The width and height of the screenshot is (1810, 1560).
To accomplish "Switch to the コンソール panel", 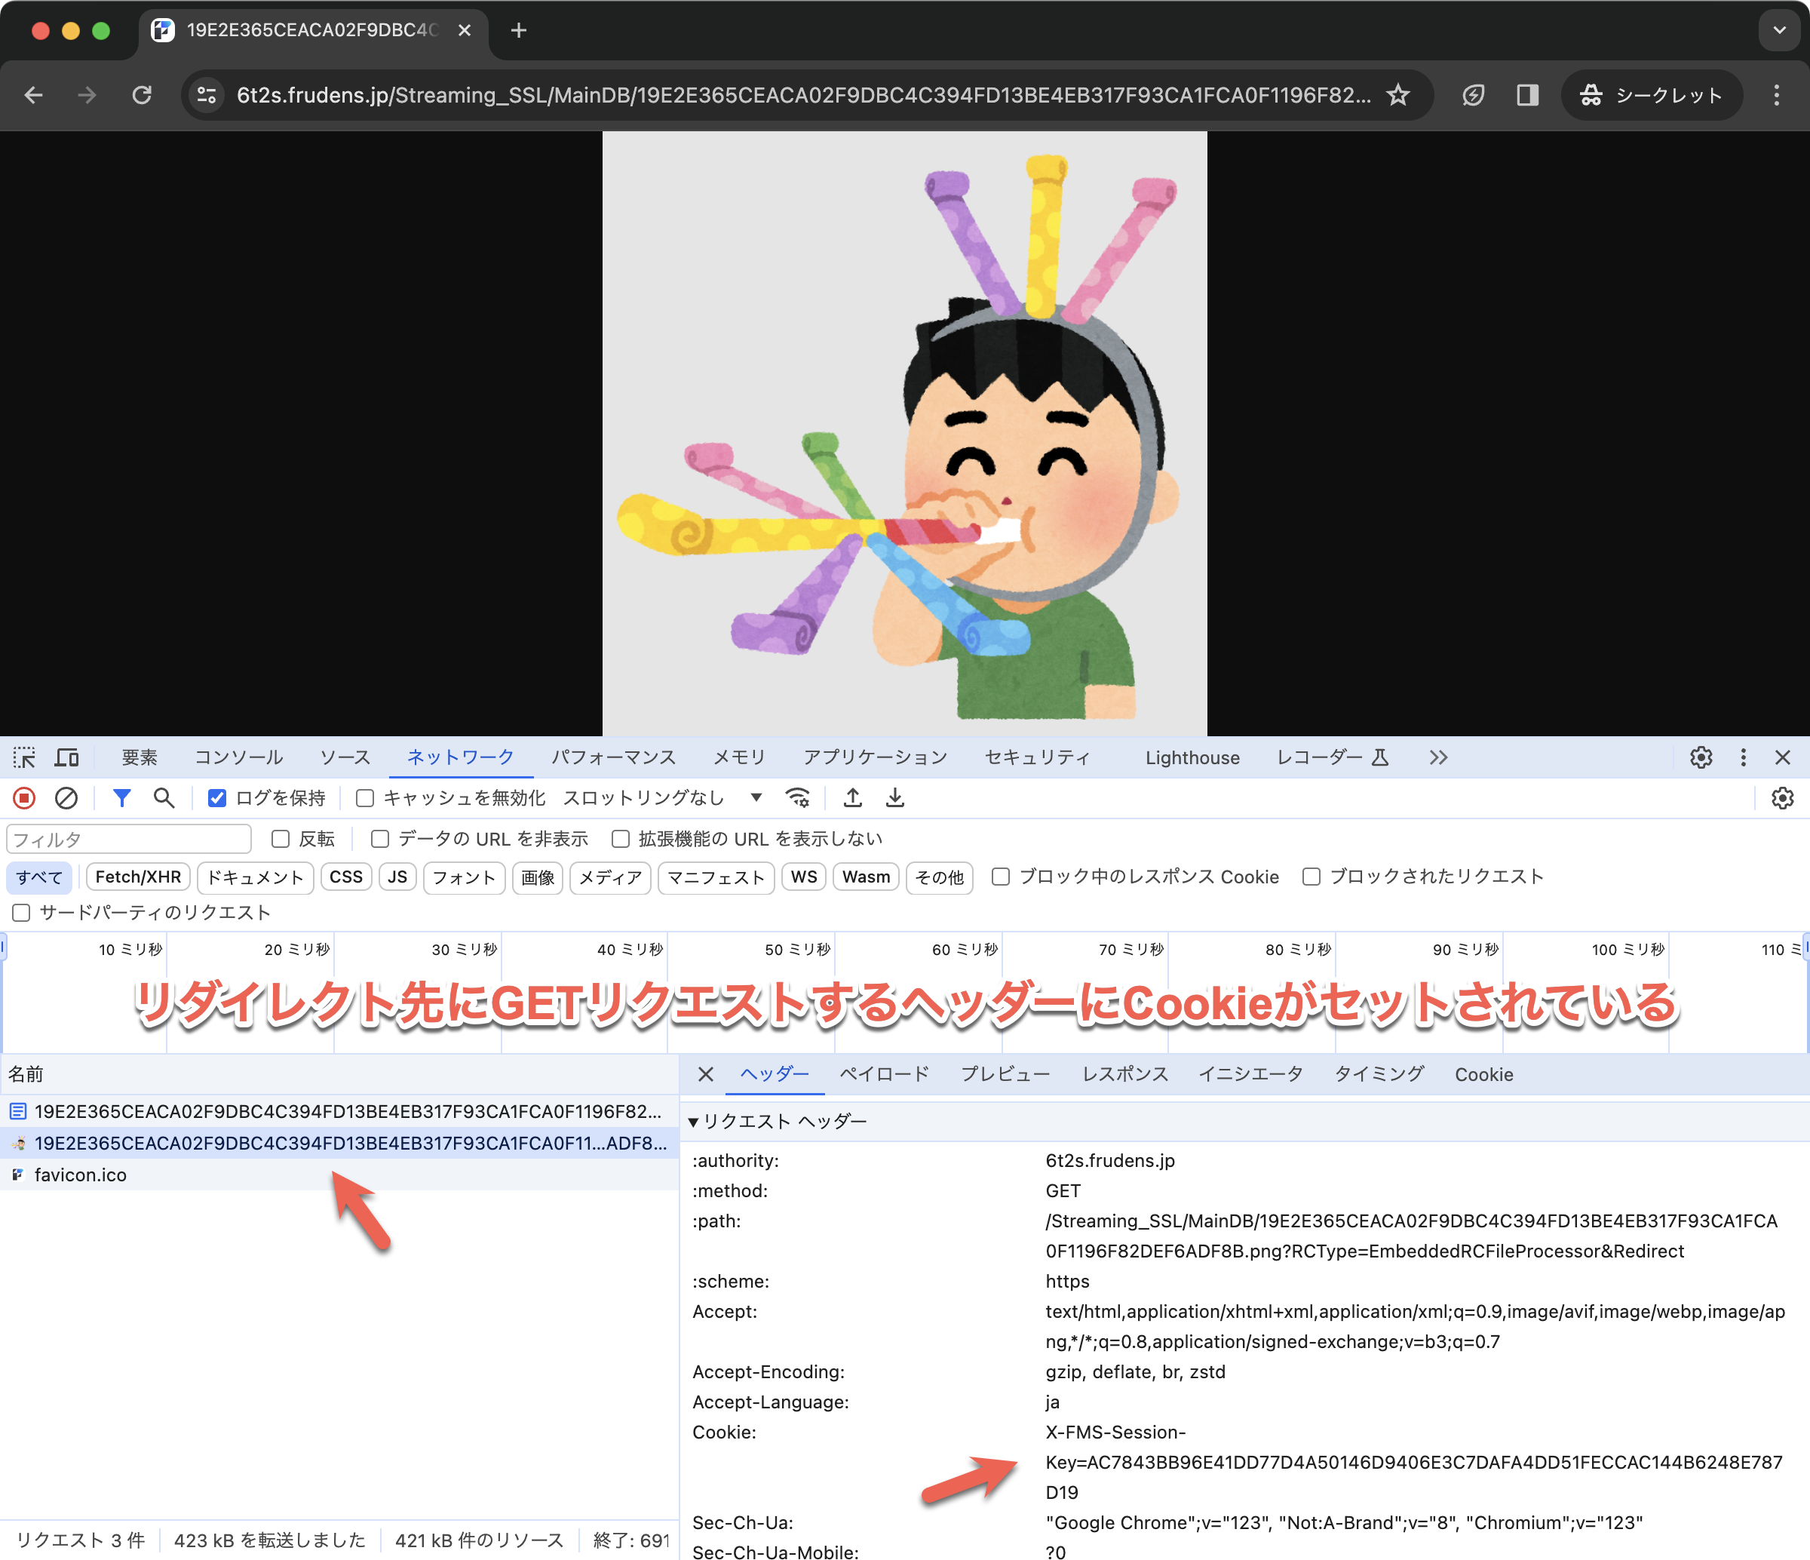I will pos(238,757).
